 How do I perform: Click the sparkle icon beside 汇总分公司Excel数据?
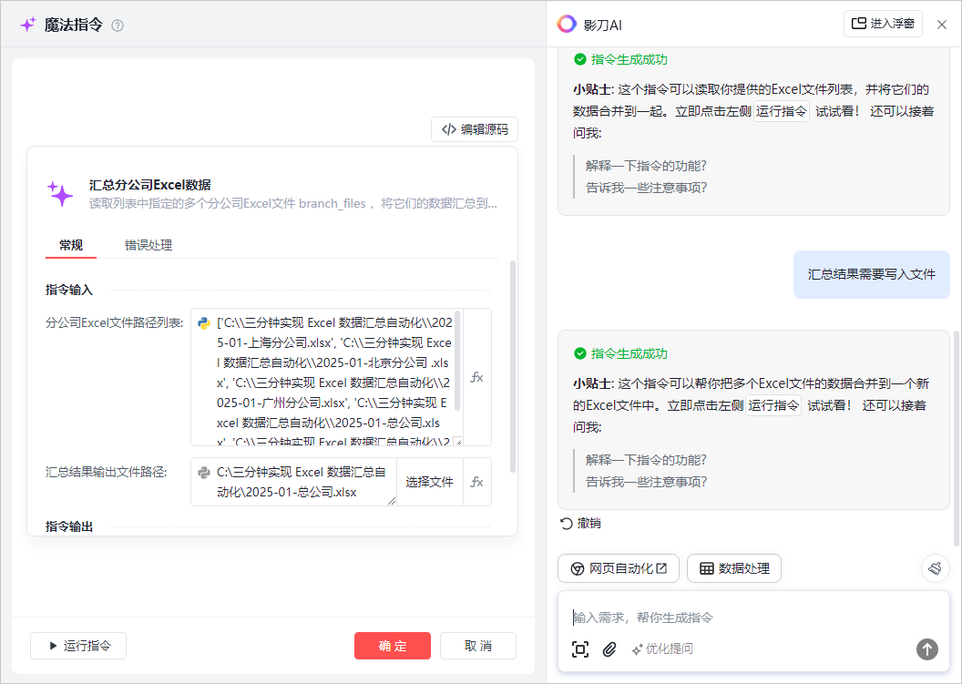[60, 194]
